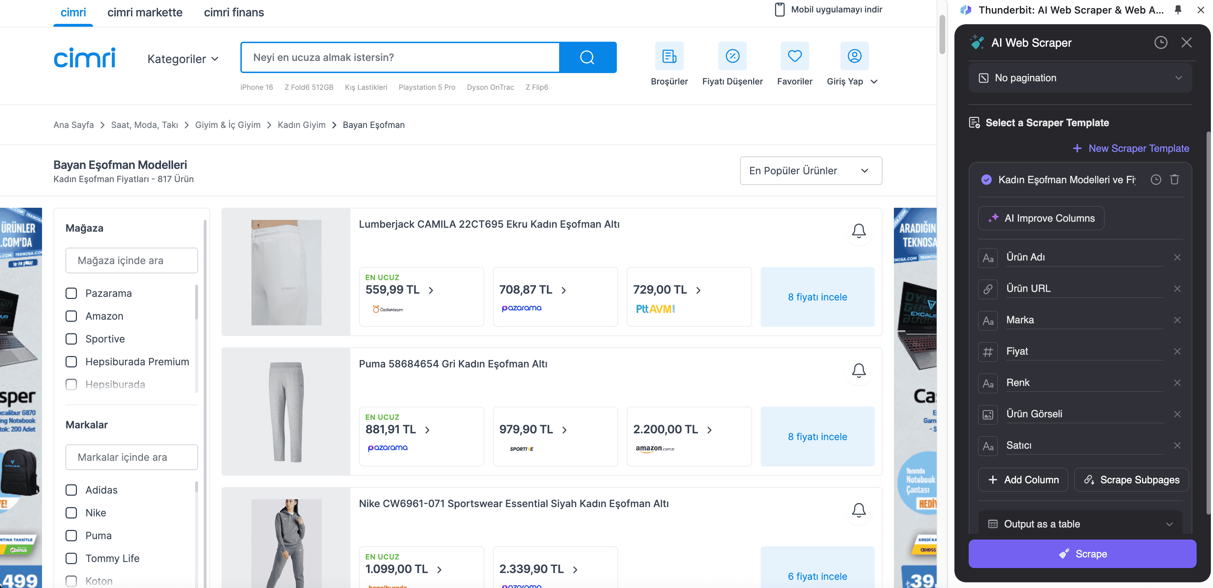Remove the Marka column
Screen dimensions: 1213x588
pyautogui.click(x=1177, y=320)
